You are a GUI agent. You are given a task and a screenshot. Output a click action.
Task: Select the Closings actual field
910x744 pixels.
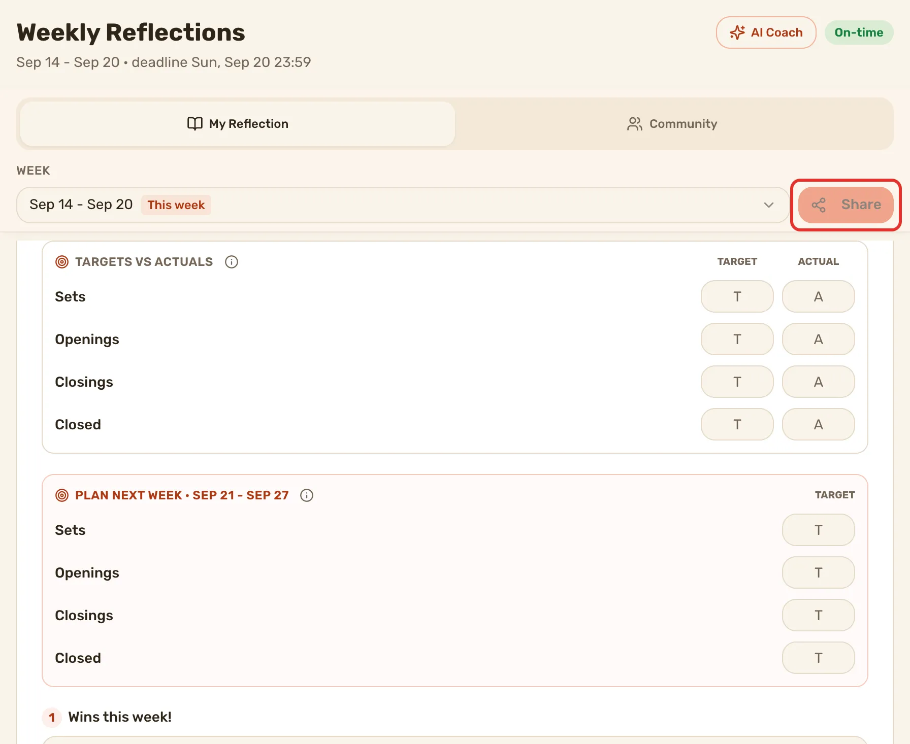819,382
